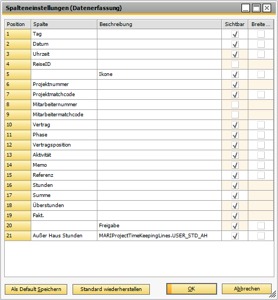Close the Spalteneinstellungen window
This screenshot has height=300, width=278.
click(267, 8)
